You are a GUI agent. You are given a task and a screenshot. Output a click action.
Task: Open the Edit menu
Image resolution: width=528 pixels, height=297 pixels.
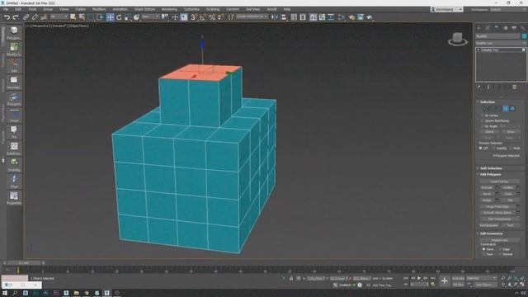pos(18,9)
